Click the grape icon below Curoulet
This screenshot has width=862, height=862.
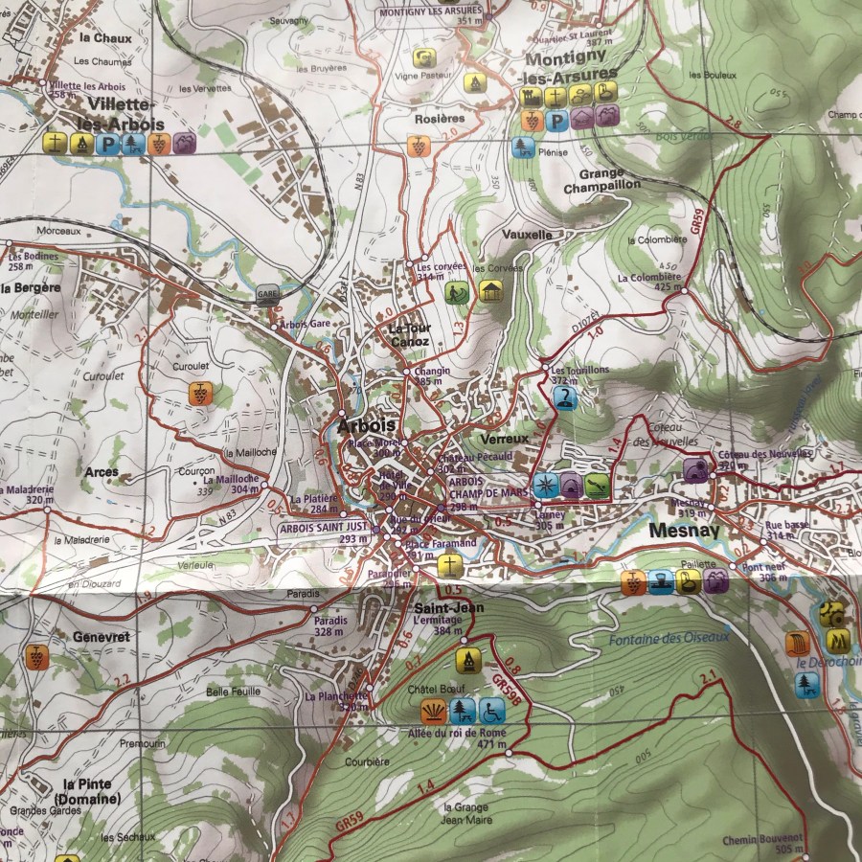pyautogui.click(x=199, y=393)
